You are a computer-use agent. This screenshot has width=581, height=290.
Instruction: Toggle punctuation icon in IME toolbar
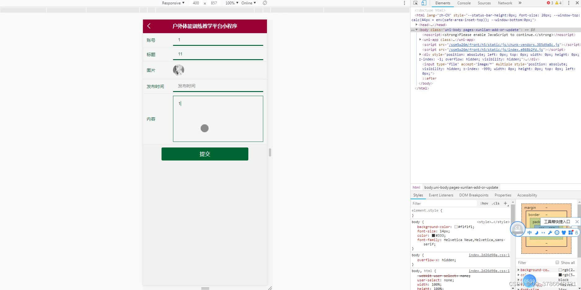click(x=543, y=232)
